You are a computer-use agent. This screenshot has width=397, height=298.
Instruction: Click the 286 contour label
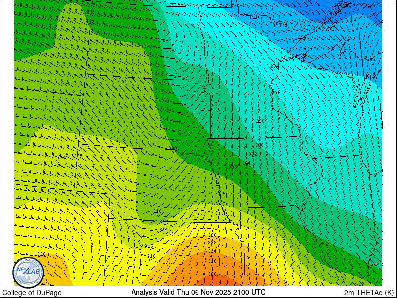click(338, 5)
